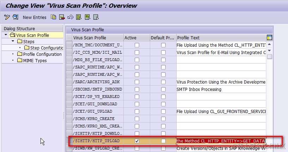Viewport: 288px width, 152px height.
Task: Select the MIME Types folder
Action: click(x=32, y=60)
